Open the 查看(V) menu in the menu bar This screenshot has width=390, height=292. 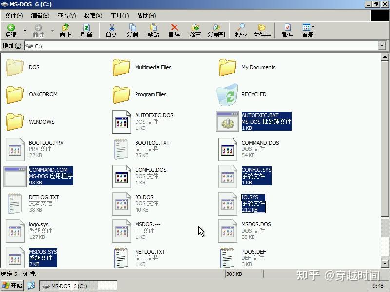click(66, 16)
